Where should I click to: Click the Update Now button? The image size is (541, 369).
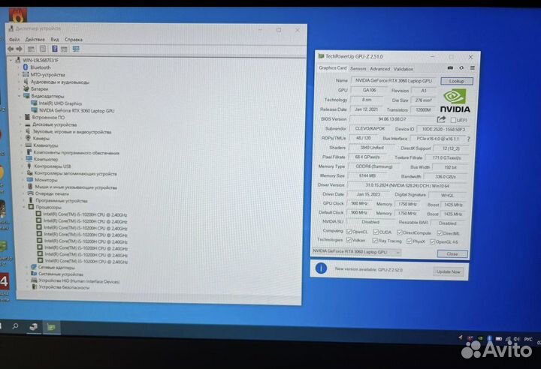click(x=448, y=271)
